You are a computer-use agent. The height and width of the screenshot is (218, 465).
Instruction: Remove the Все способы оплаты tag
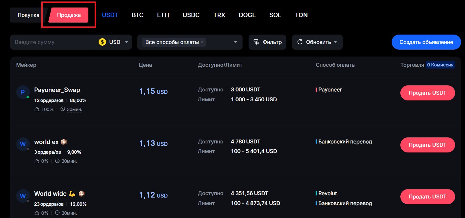202,42
